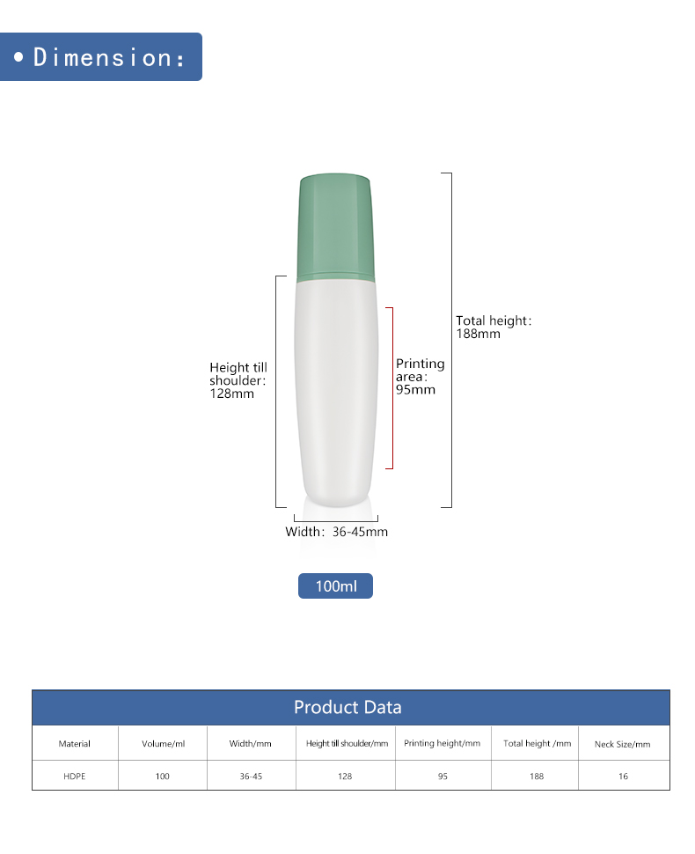Click the 36-45 width value cell

coord(251,777)
